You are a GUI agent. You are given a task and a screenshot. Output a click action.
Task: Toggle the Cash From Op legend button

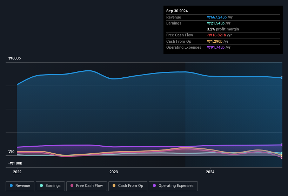pos(128,186)
